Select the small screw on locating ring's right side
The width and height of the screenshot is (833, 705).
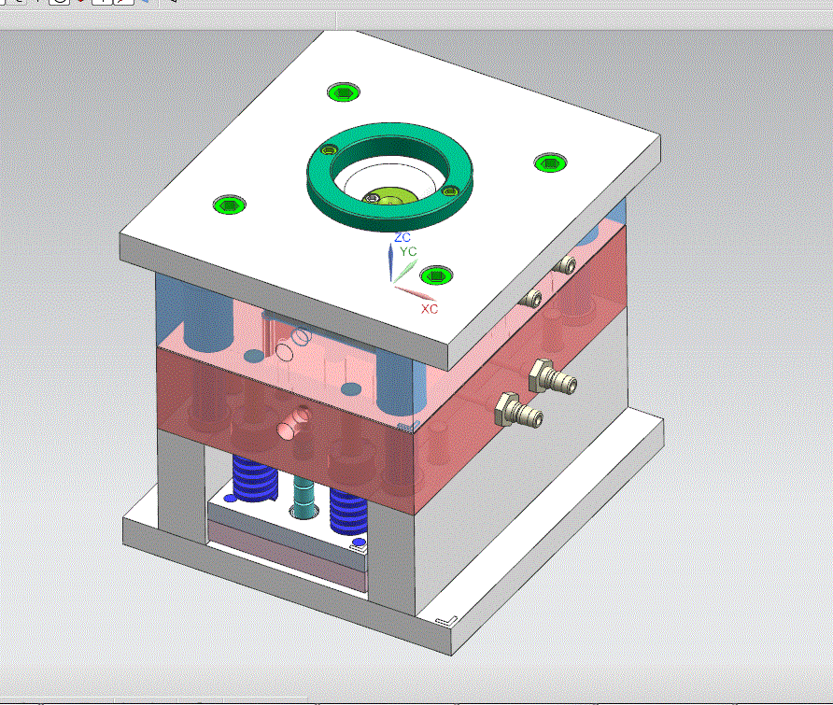click(450, 191)
